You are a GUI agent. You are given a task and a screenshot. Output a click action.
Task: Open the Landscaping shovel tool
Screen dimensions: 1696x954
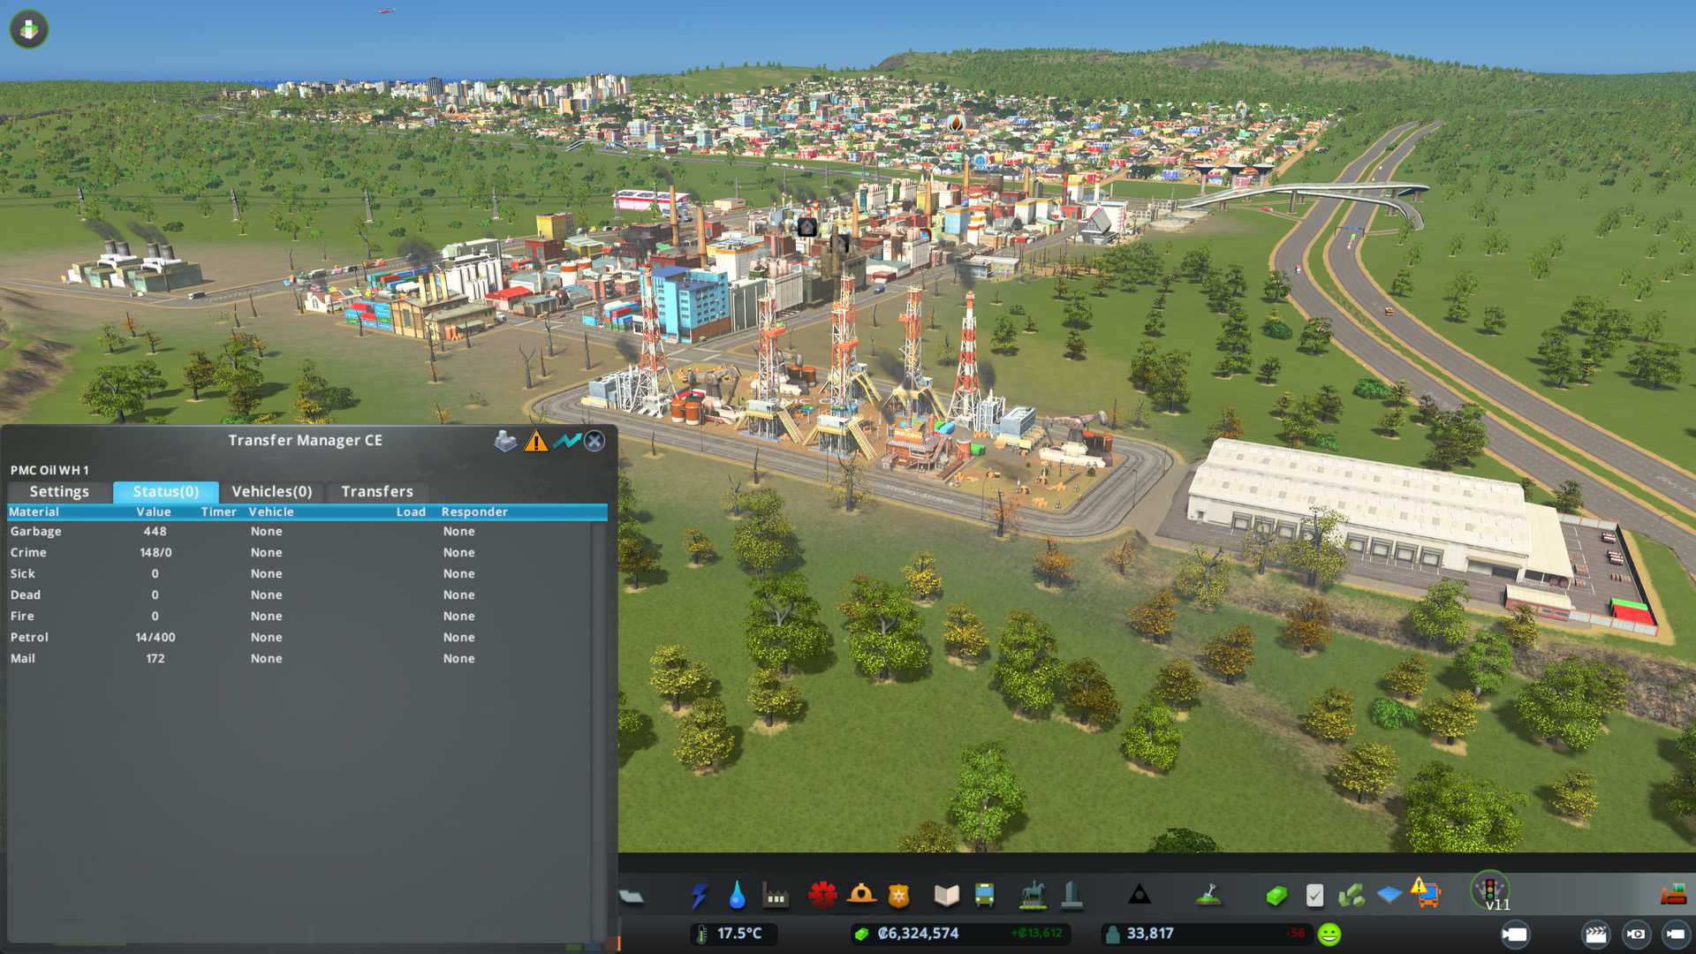click(x=1208, y=896)
